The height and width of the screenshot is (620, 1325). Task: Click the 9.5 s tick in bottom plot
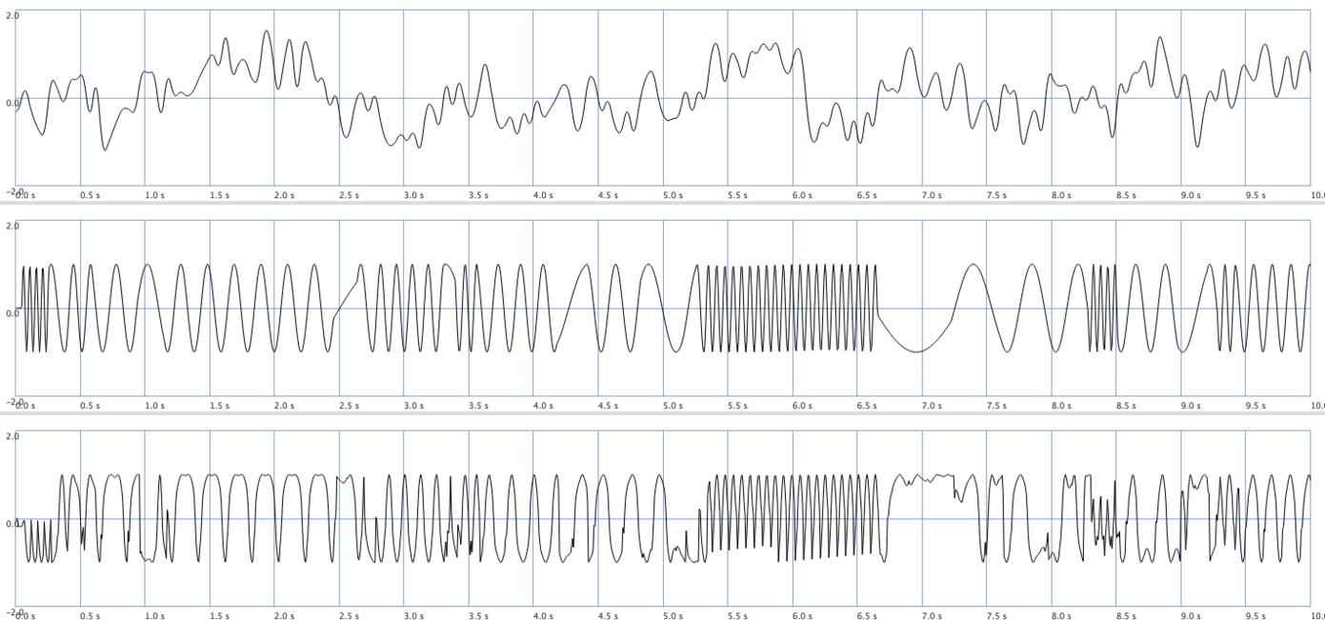(x=1255, y=616)
